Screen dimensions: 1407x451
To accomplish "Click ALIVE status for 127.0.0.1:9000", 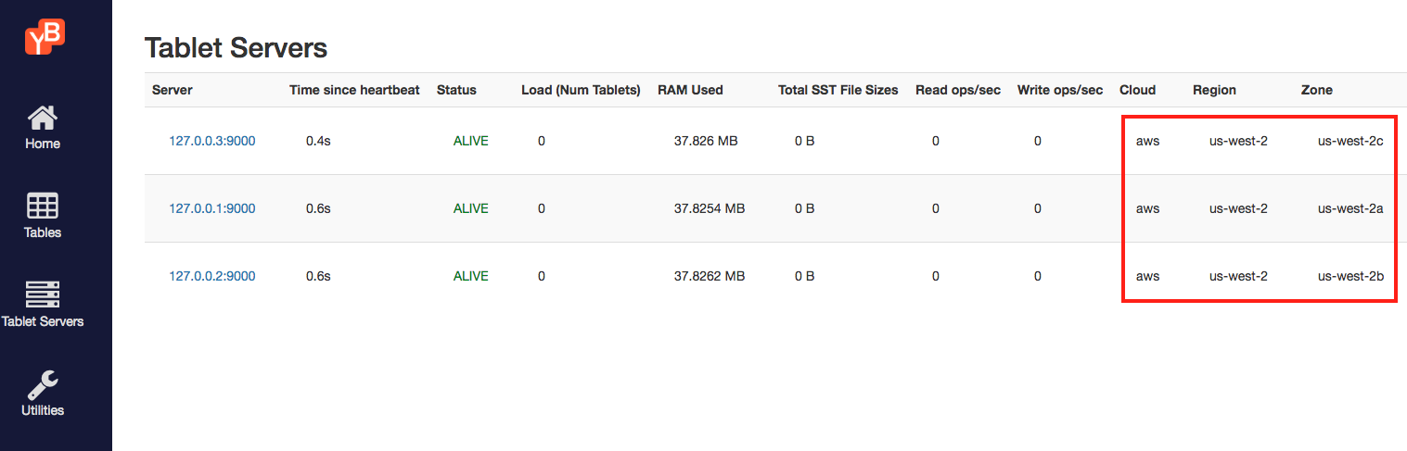I will click(470, 208).
